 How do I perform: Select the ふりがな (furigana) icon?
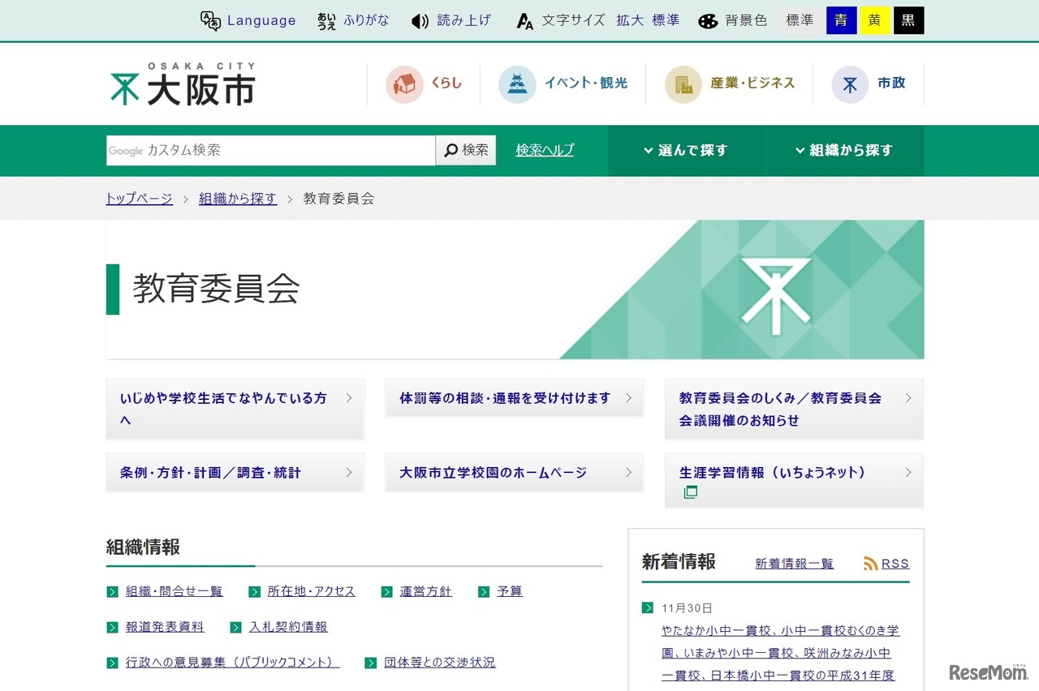327,20
